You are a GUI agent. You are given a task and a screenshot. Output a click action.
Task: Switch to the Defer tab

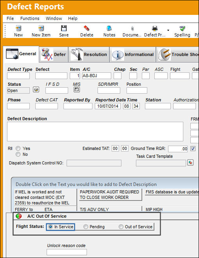click(54, 54)
